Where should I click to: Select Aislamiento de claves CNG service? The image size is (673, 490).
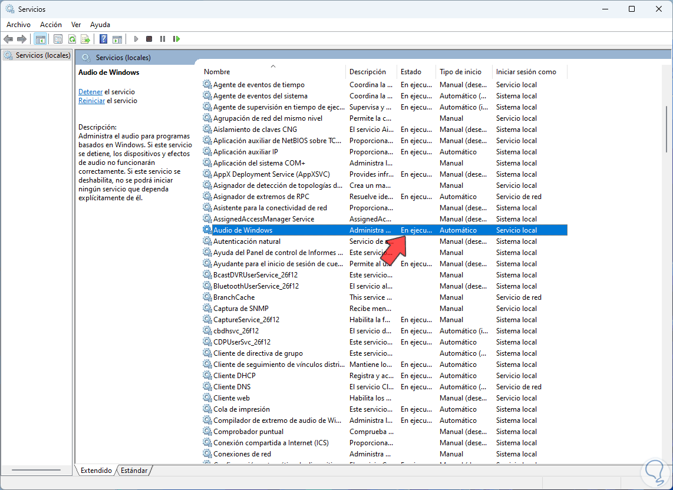pyautogui.click(x=255, y=129)
